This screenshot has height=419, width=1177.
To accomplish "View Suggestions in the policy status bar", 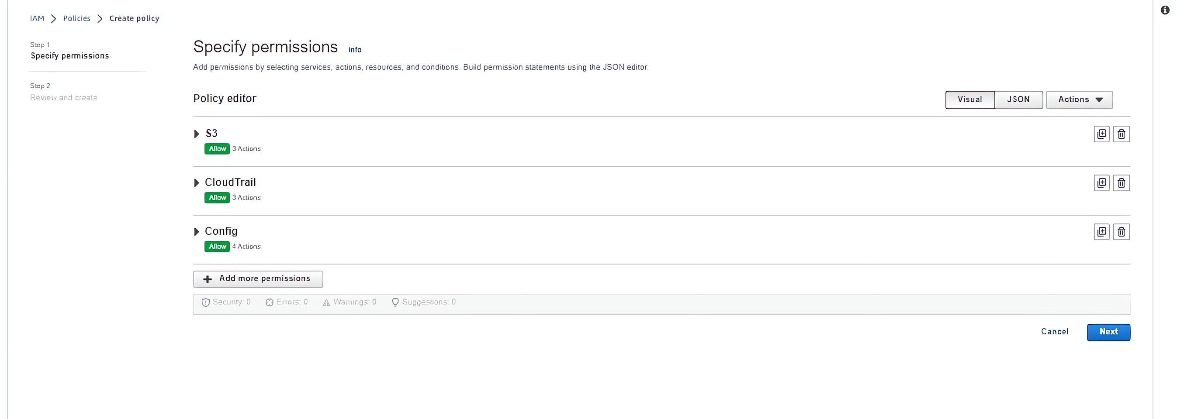I will (x=423, y=302).
